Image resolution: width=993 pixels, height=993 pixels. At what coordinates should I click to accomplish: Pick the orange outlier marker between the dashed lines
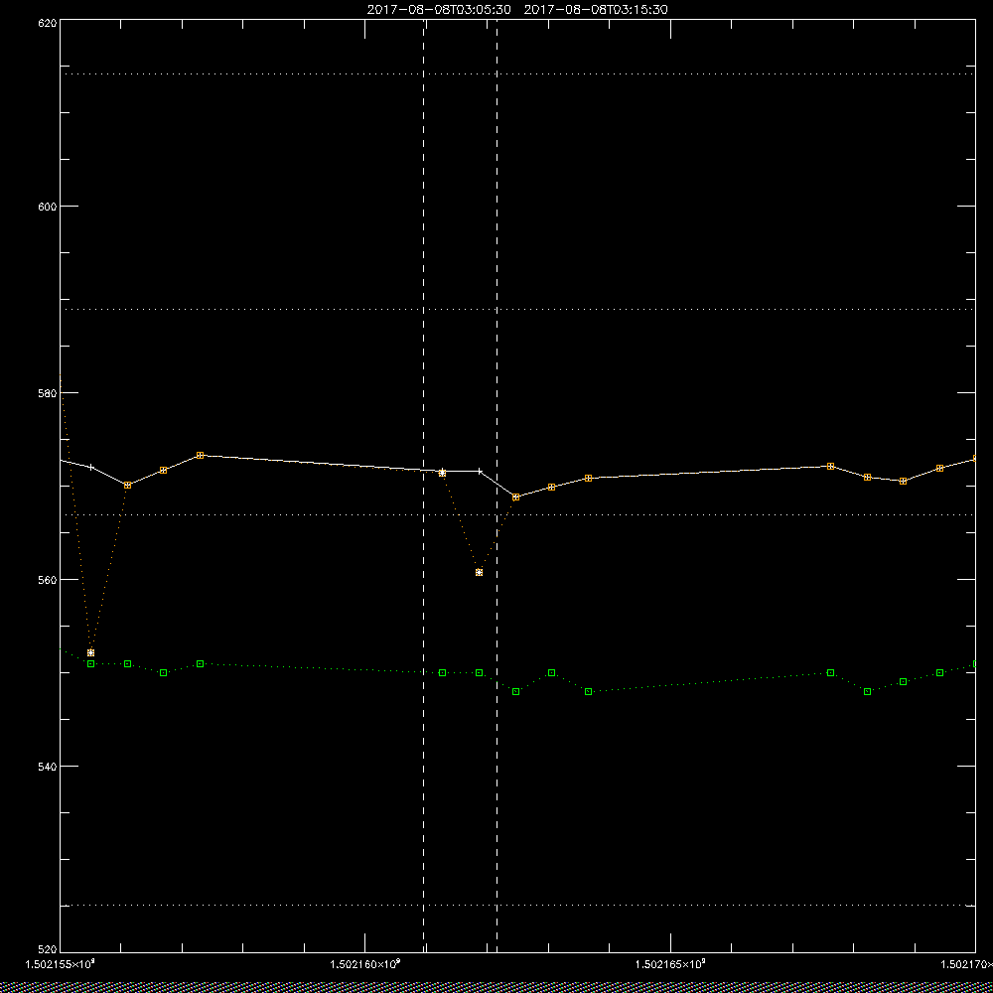click(x=479, y=573)
